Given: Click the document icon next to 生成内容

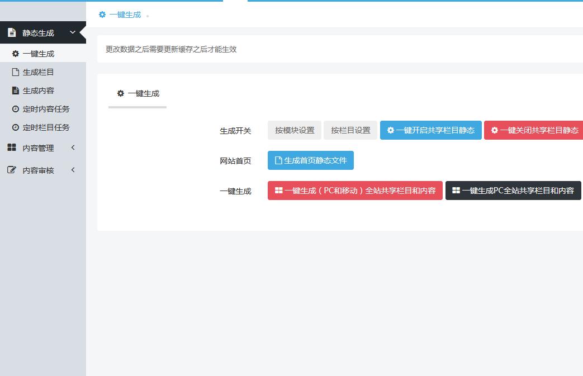Looking at the screenshot, I should 16,91.
